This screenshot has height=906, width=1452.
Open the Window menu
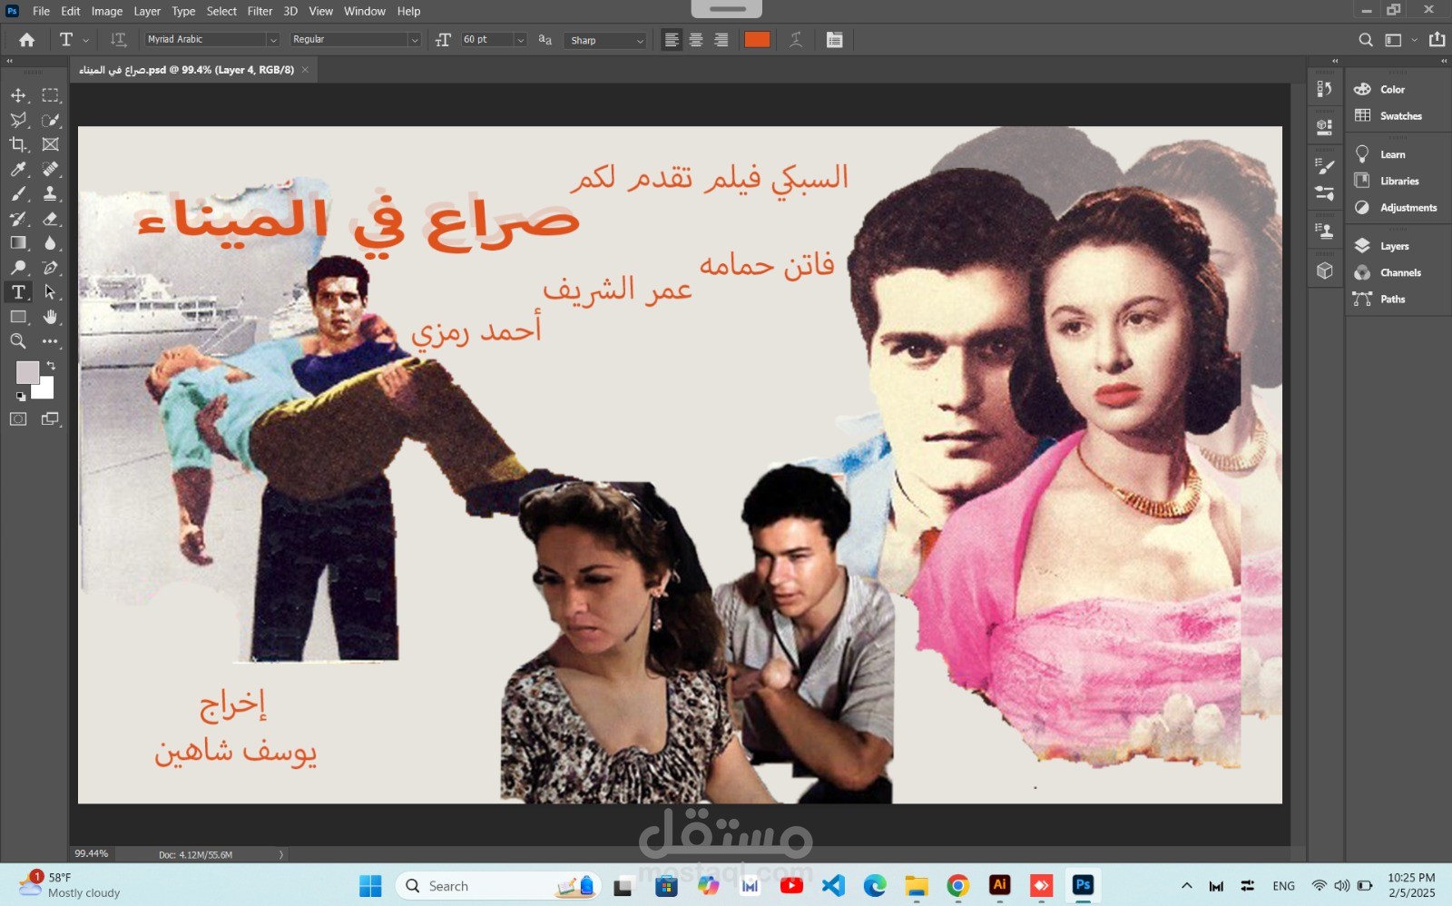365,11
